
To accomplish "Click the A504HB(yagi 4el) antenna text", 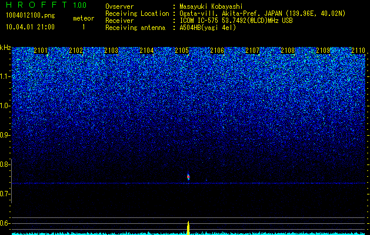I will 208,28.
